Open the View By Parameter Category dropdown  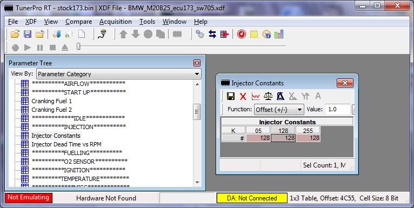118,74
